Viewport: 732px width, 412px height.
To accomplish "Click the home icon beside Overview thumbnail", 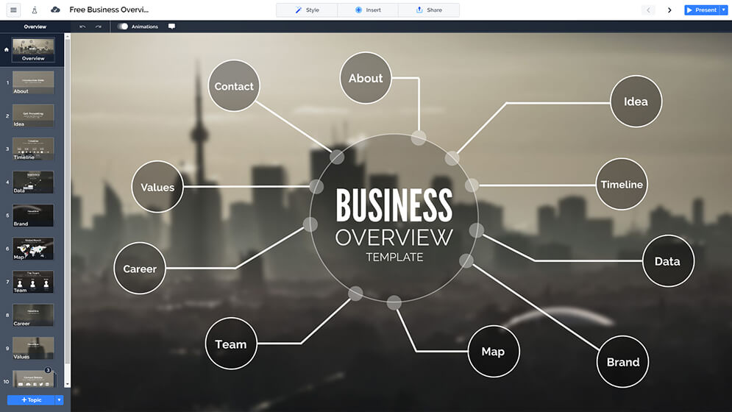I will coord(7,50).
